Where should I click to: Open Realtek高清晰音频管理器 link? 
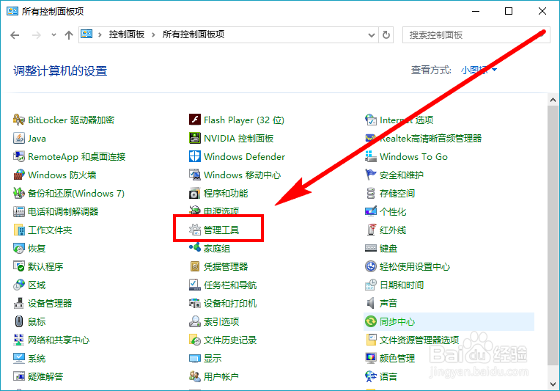(x=431, y=138)
